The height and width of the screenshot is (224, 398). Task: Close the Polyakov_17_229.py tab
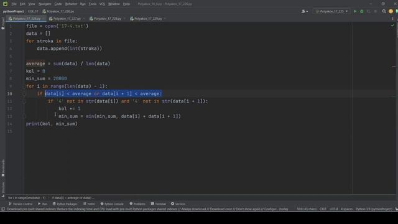[165, 19]
